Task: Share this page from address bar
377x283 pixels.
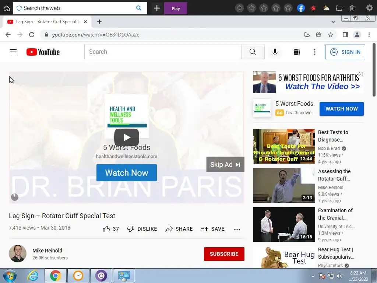Action: [x=319, y=35]
